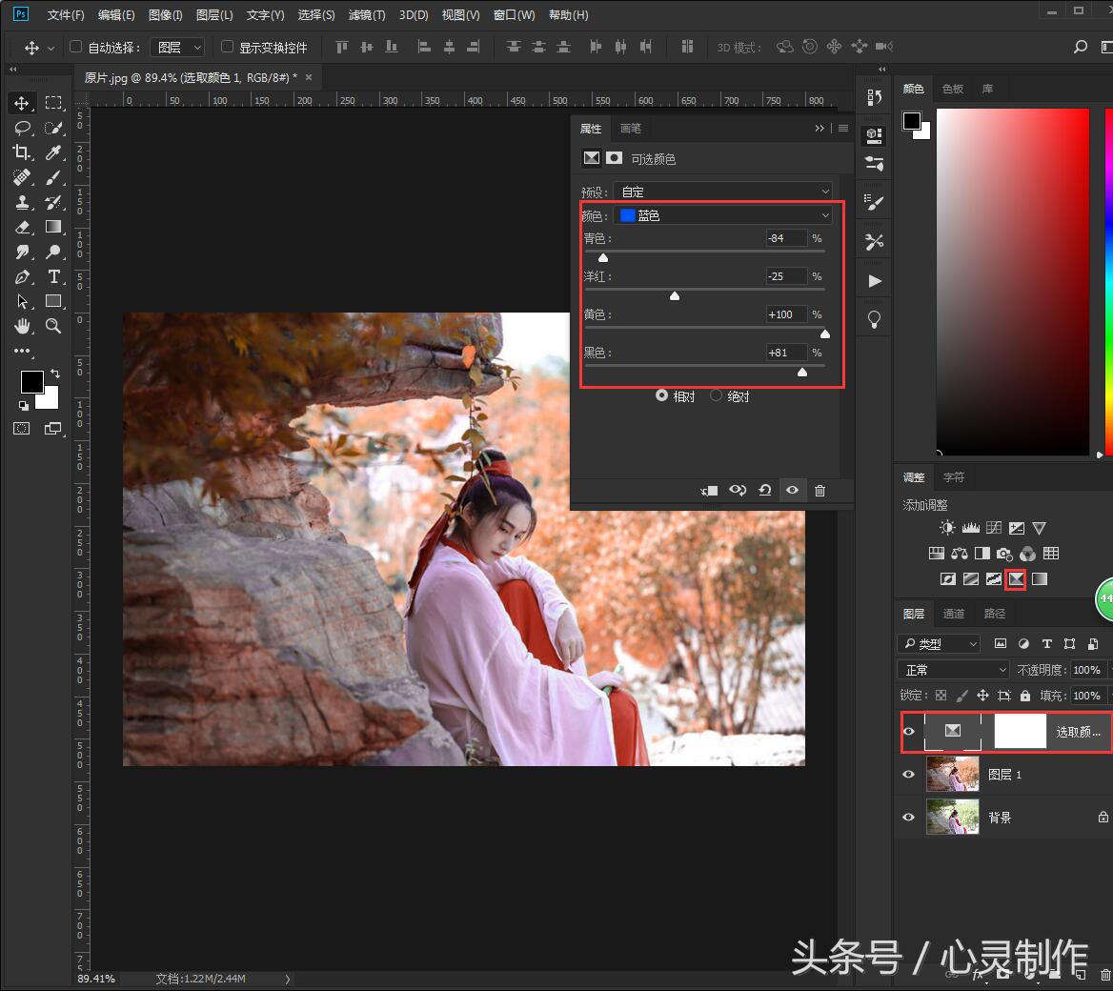This screenshot has height=991, width=1113.
Task: Select the 绝对 radio button
Action: click(716, 395)
